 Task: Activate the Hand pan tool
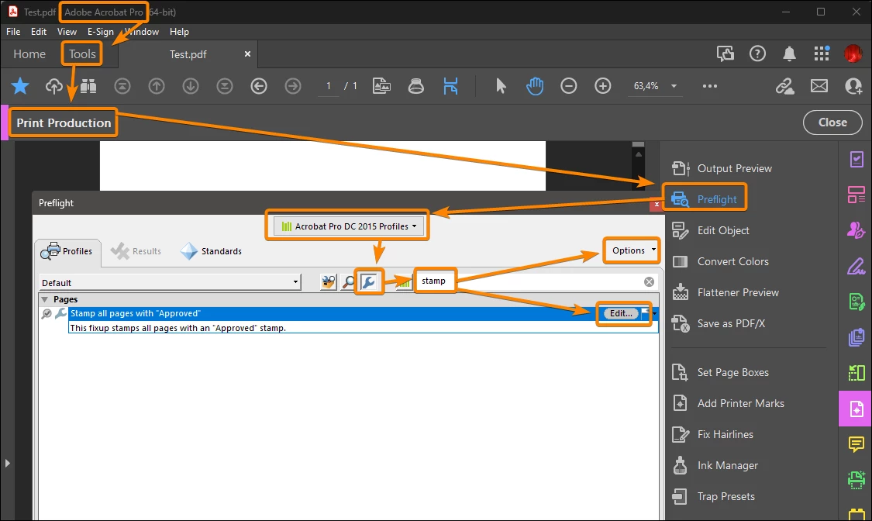(534, 86)
